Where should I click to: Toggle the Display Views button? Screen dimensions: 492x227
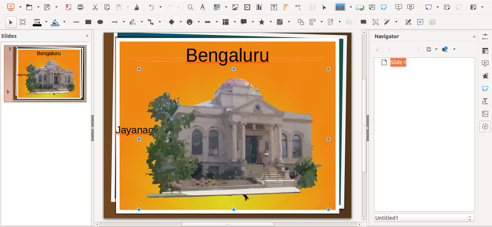[x=340, y=7]
